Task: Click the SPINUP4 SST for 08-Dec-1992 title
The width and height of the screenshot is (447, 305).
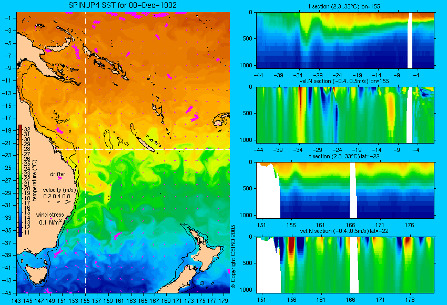Action: [x=123, y=5]
